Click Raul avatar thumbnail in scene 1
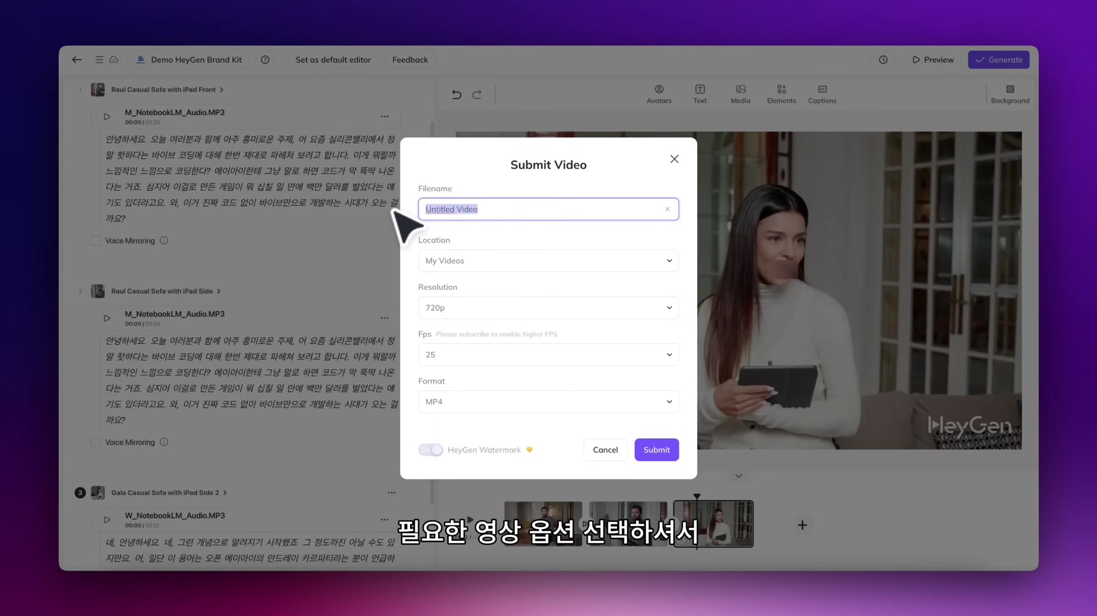The image size is (1097, 616). [x=98, y=89]
